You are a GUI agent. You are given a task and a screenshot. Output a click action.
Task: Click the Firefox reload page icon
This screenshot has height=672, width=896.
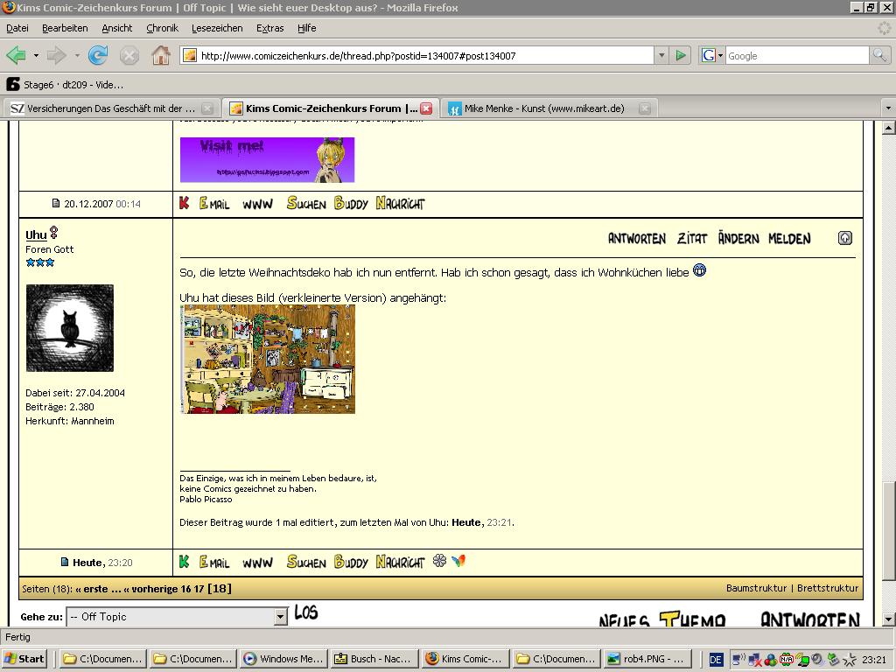tap(98, 56)
